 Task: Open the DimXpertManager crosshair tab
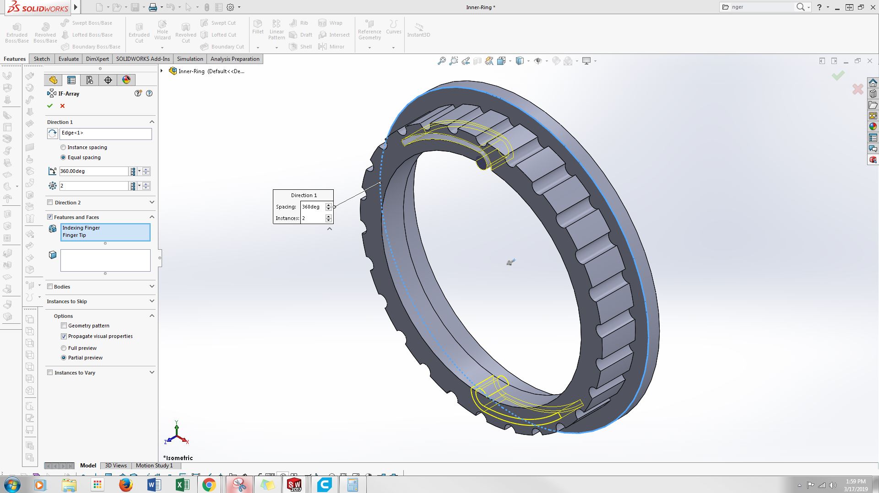tap(108, 80)
